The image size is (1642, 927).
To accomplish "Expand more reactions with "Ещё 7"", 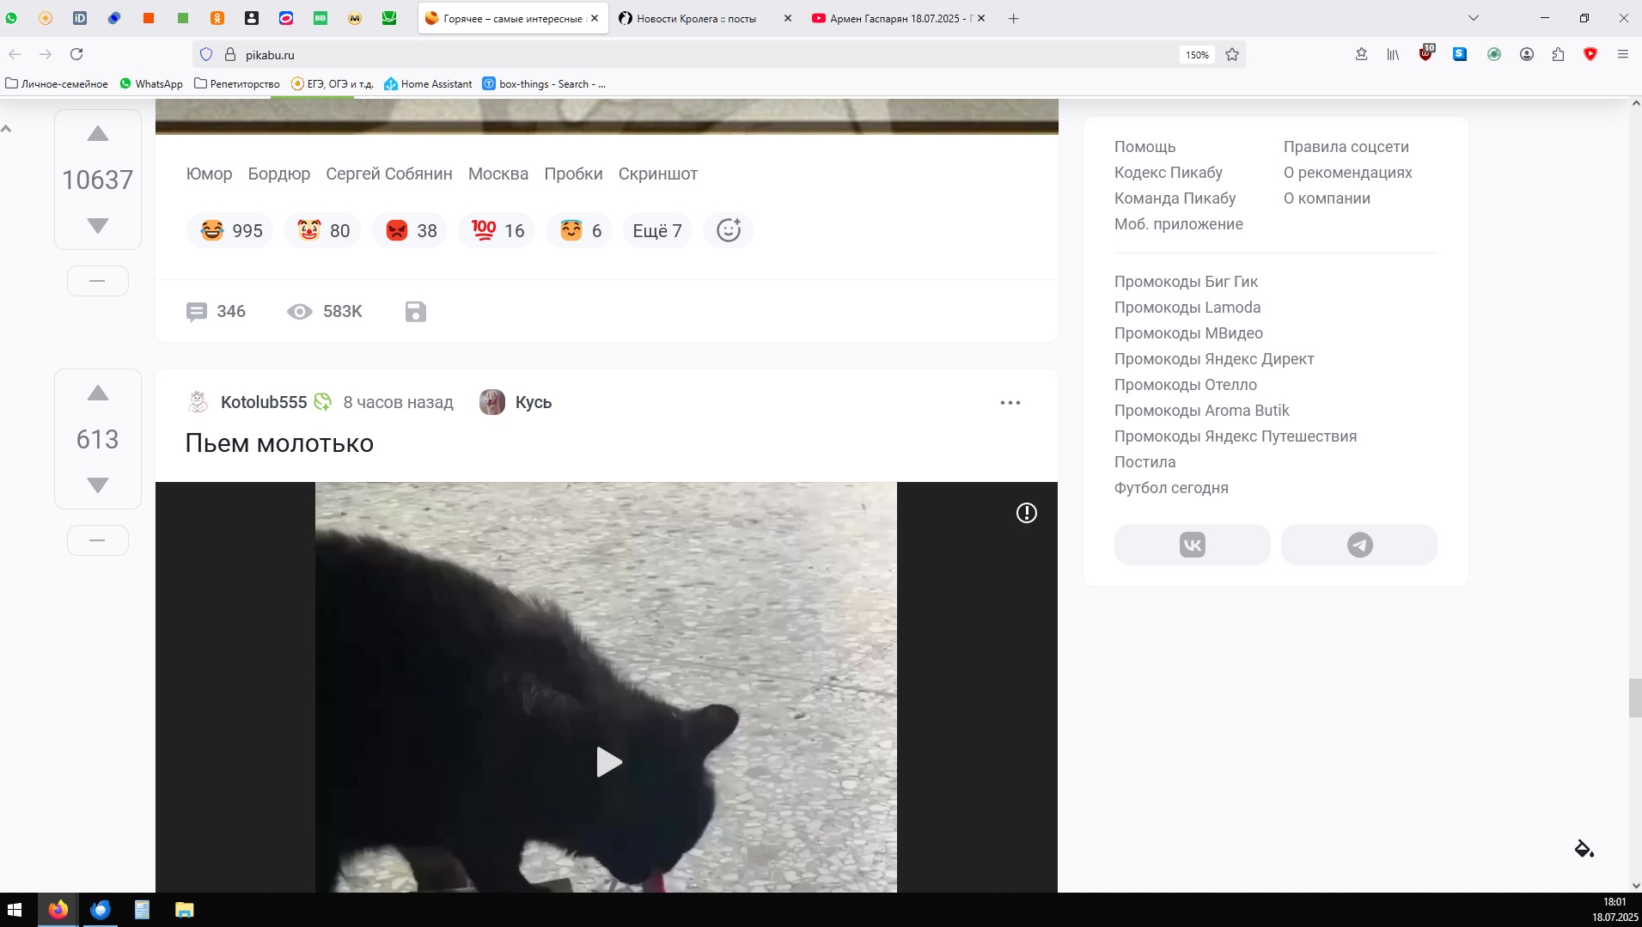I will [656, 230].
